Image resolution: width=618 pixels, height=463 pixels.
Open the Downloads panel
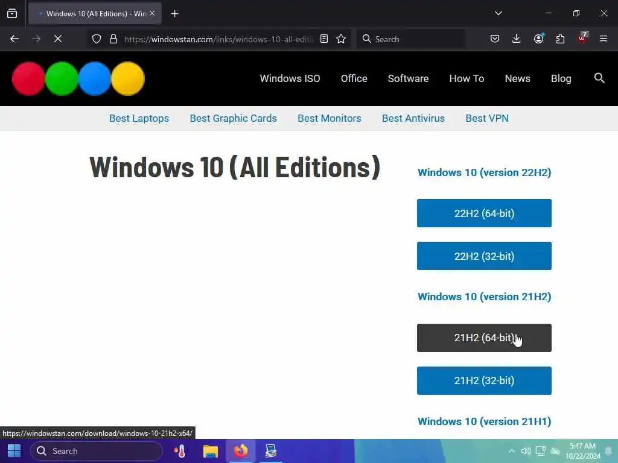[517, 39]
